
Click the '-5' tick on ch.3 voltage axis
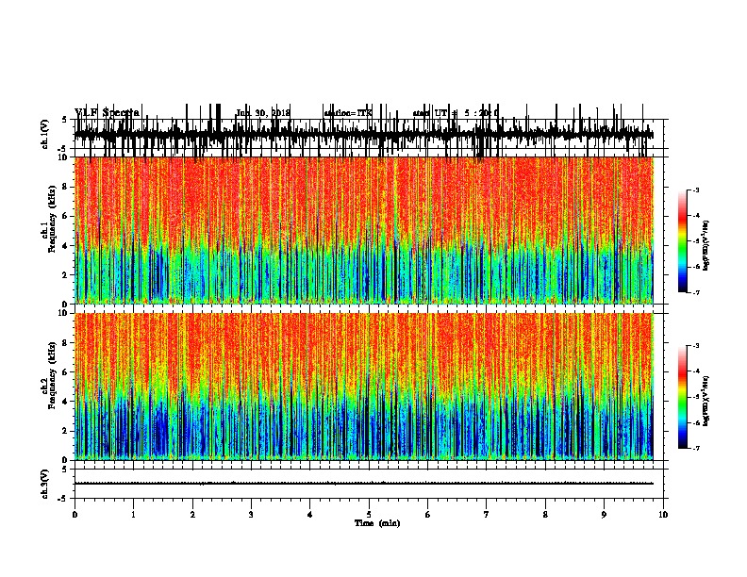[63, 499]
